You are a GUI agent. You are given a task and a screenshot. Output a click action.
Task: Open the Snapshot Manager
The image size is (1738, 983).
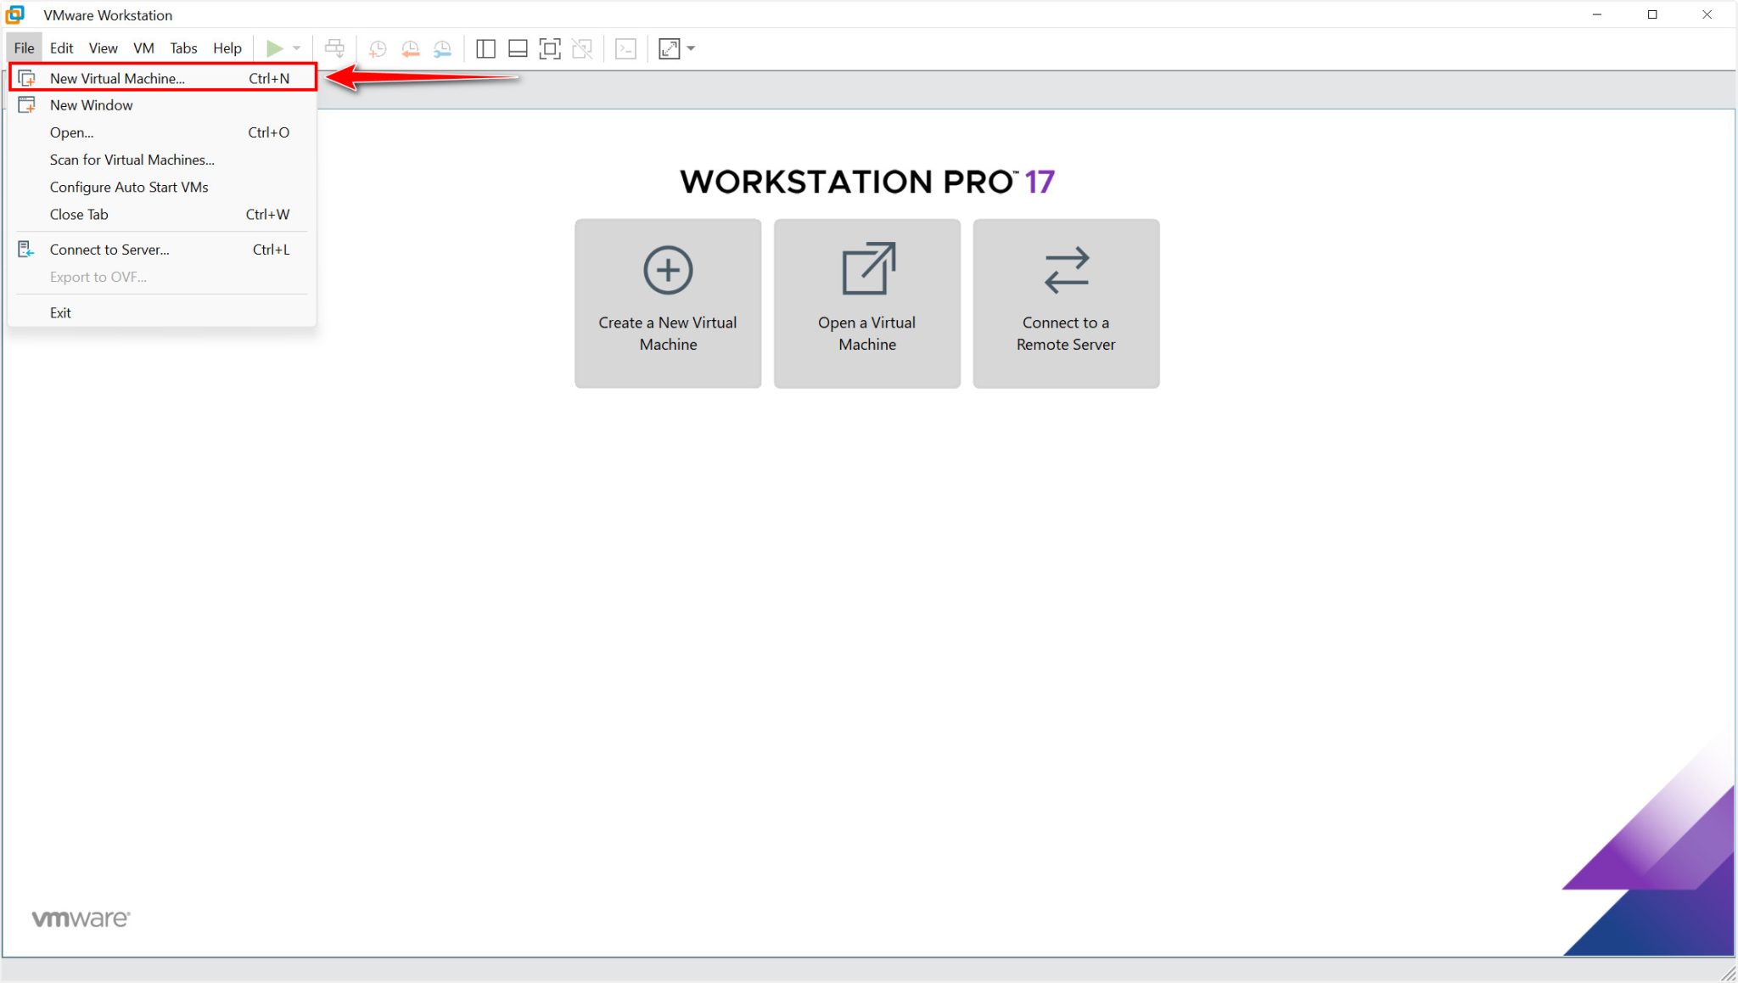[x=442, y=48]
